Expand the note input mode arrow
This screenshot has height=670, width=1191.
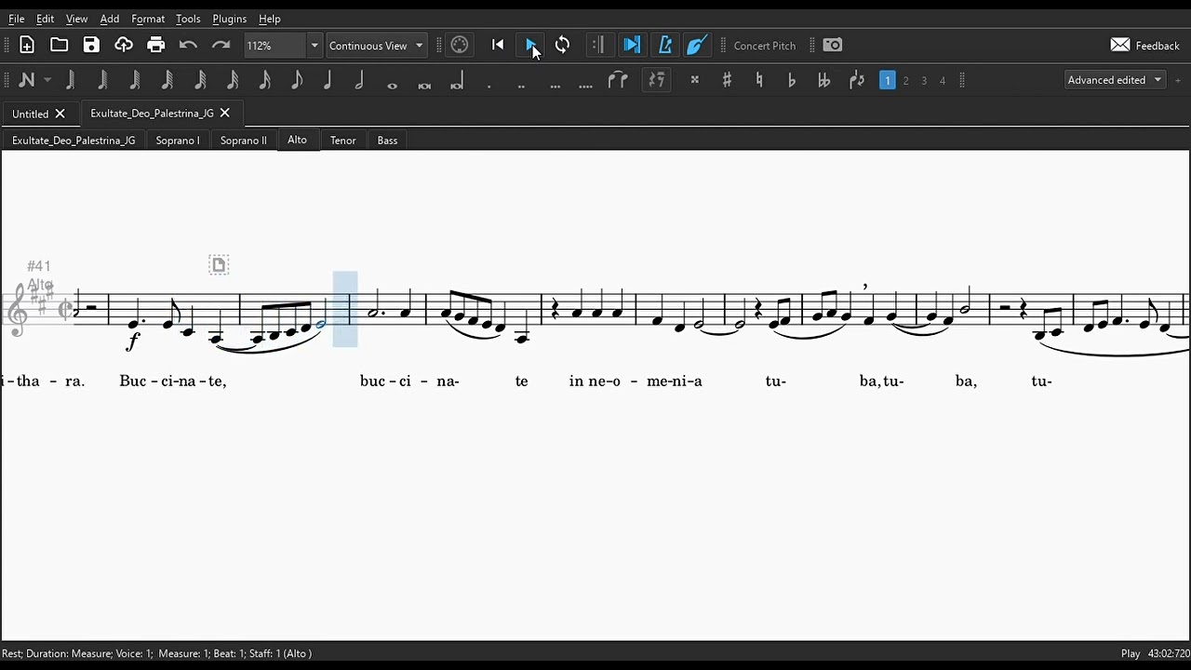point(47,80)
